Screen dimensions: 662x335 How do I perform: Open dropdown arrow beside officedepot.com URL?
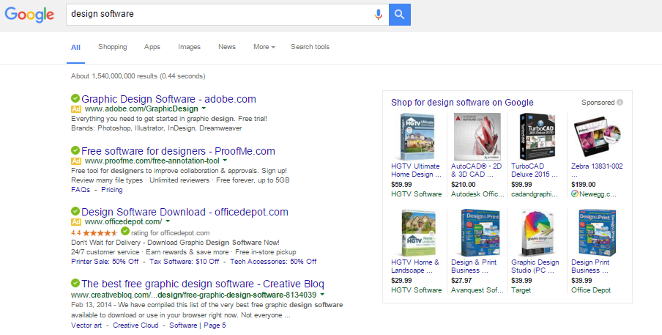pyautogui.click(x=168, y=221)
